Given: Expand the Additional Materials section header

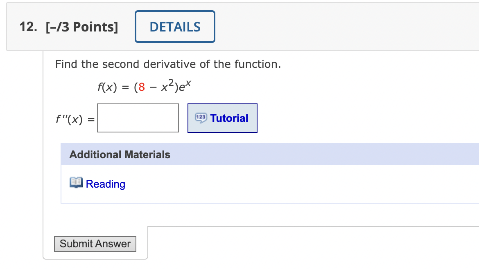Looking at the screenshot, I should click(x=120, y=155).
